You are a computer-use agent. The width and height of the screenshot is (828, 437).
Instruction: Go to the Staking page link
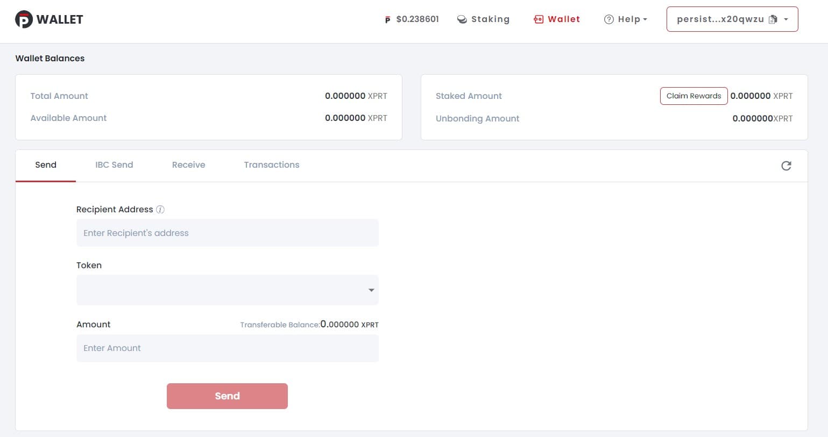pos(490,19)
